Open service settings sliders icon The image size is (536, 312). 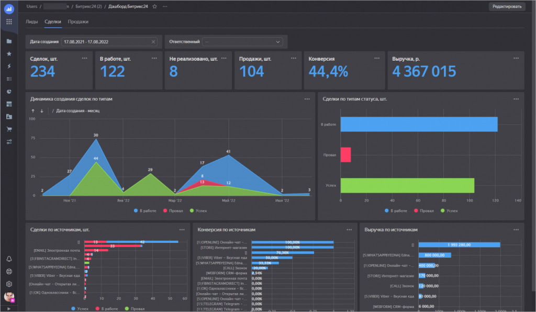tap(9, 141)
